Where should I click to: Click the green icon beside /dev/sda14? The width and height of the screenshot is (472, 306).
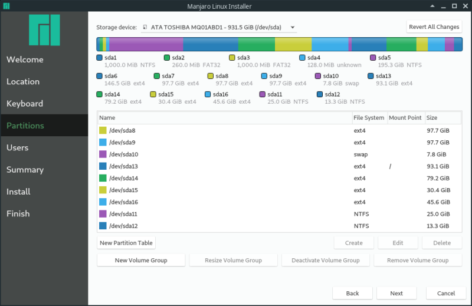tap(103, 178)
